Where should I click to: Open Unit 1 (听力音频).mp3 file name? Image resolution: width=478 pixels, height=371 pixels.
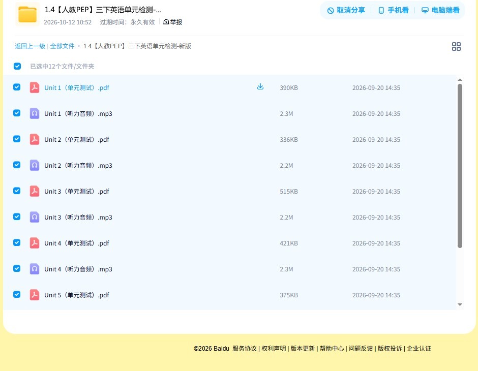(78, 114)
